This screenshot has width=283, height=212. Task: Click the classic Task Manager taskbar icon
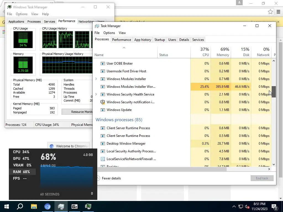click(88, 206)
